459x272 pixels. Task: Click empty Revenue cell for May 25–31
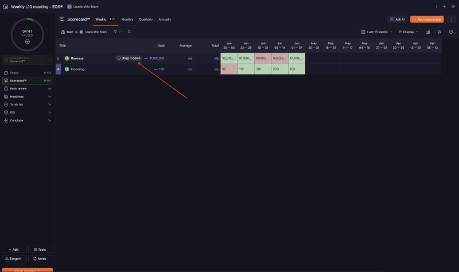click(314, 58)
